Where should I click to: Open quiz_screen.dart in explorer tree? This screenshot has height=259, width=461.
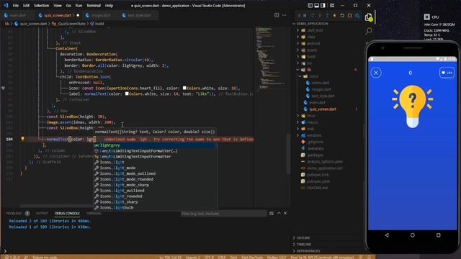click(x=323, y=109)
